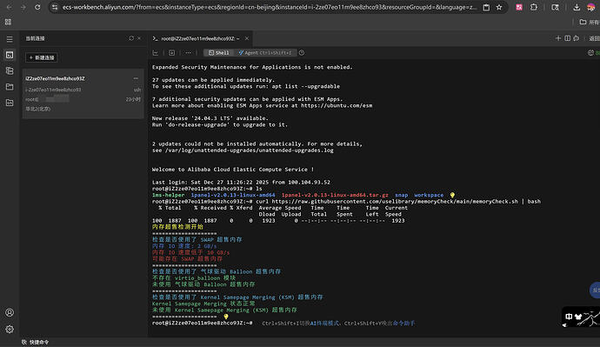Add a new terminal tab with plus icon
This screenshot has width=600, height=347.
(558, 38)
